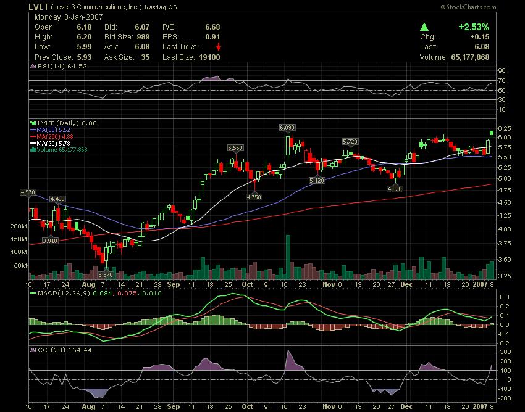The height and width of the screenshot is (412, 525).
Task: Click the white MA(20) legend line
Action: [x=33, y=144]
